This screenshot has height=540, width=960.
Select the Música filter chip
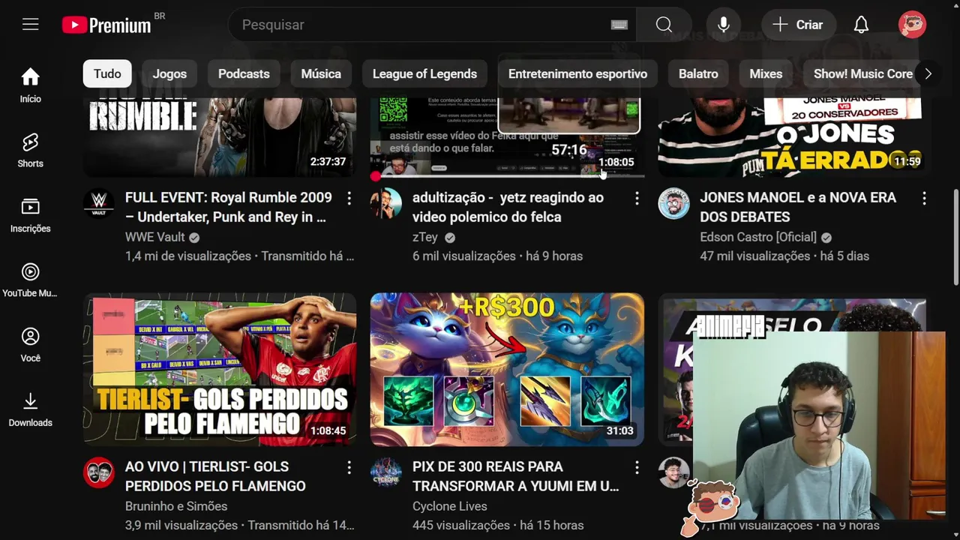(x=321, y=73)
